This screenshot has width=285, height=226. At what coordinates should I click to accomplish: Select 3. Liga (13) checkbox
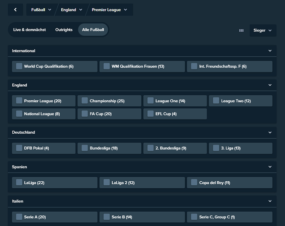pos(216,148)
